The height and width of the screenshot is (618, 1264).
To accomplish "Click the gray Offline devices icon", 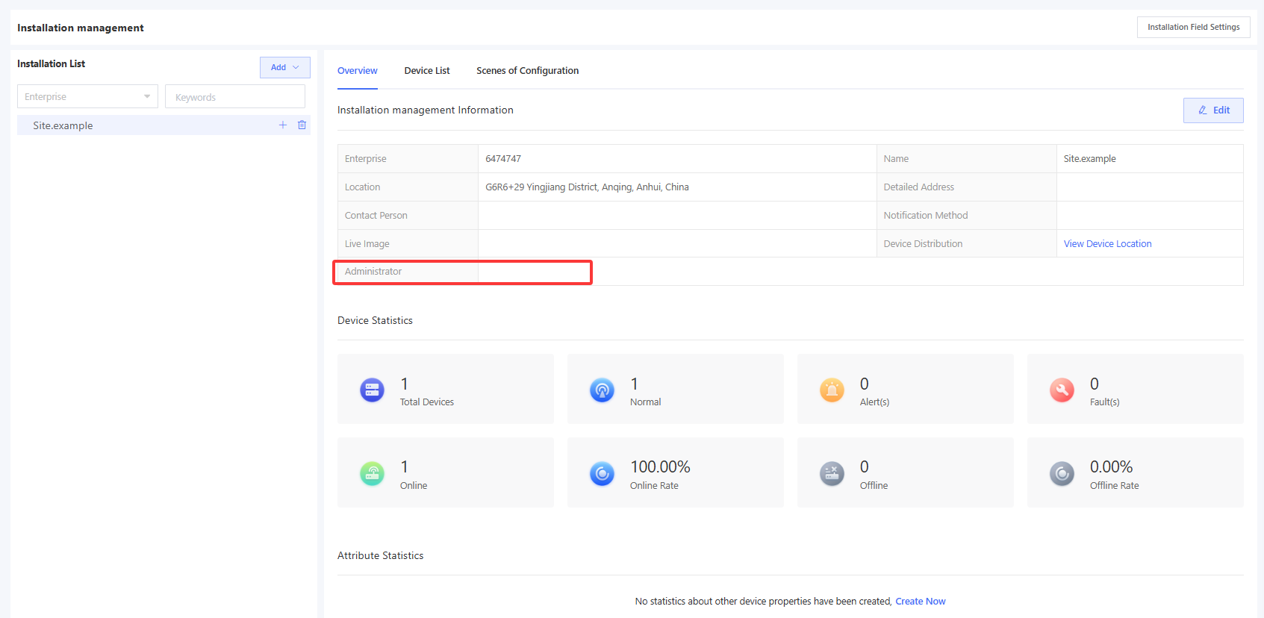I will (x=832, y=473).
